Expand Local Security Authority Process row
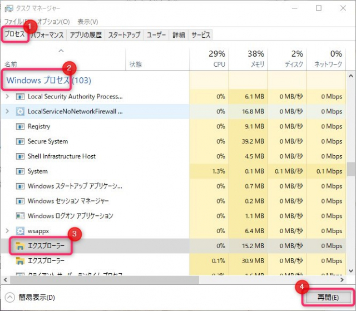Image resolution: width=356 pixels, height=311 pixels. pos(7,96)
